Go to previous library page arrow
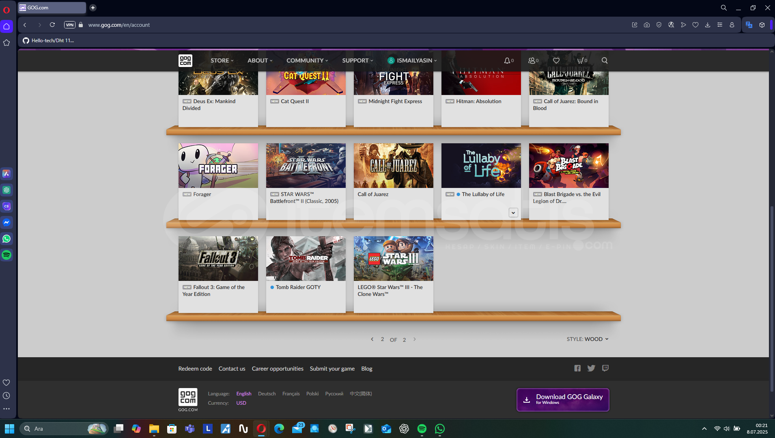The image size is (775, 438). coord(372,339)
